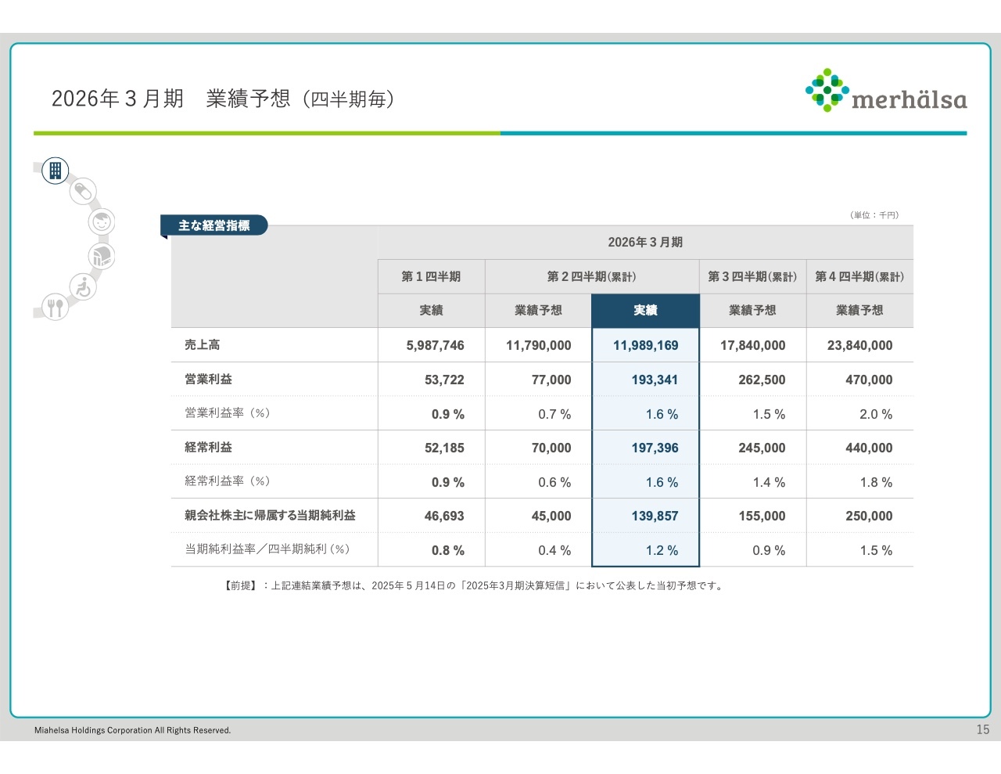Click the 2026年3月期 table header

pyautogui.click(x=645, y=243)
